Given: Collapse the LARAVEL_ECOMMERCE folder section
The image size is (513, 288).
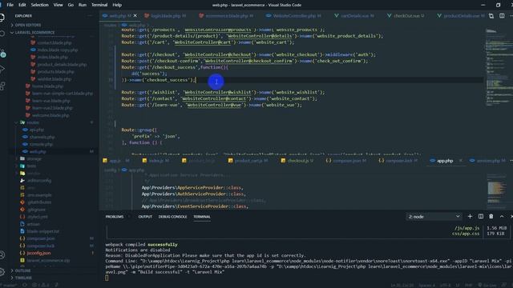Looking at the screenshot, I should point(34,32).
